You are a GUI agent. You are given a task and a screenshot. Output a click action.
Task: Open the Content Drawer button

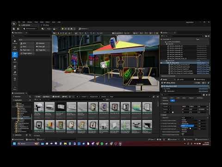click(18, 140)
